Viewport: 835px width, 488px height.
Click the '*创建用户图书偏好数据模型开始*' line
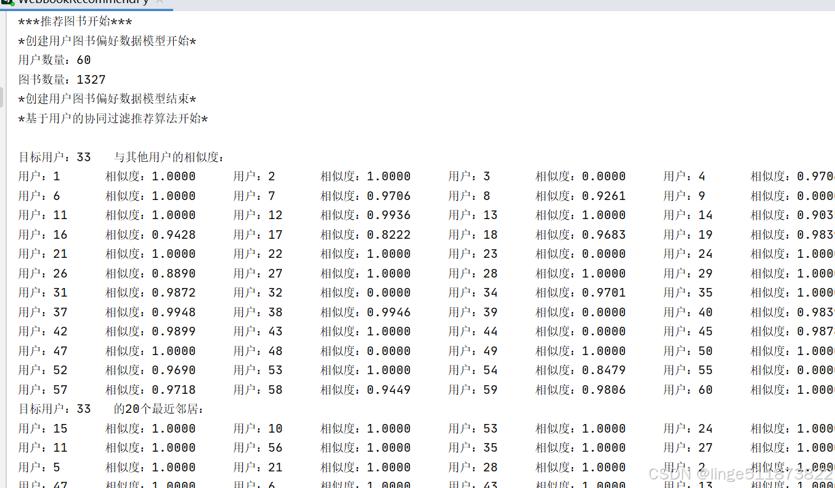tap(107, 41)
